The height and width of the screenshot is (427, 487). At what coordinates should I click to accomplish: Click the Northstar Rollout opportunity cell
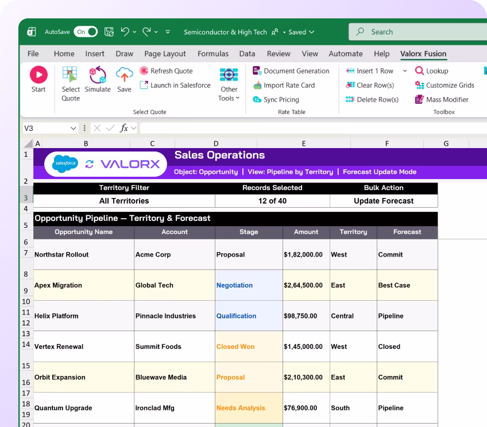pos(84,254)
